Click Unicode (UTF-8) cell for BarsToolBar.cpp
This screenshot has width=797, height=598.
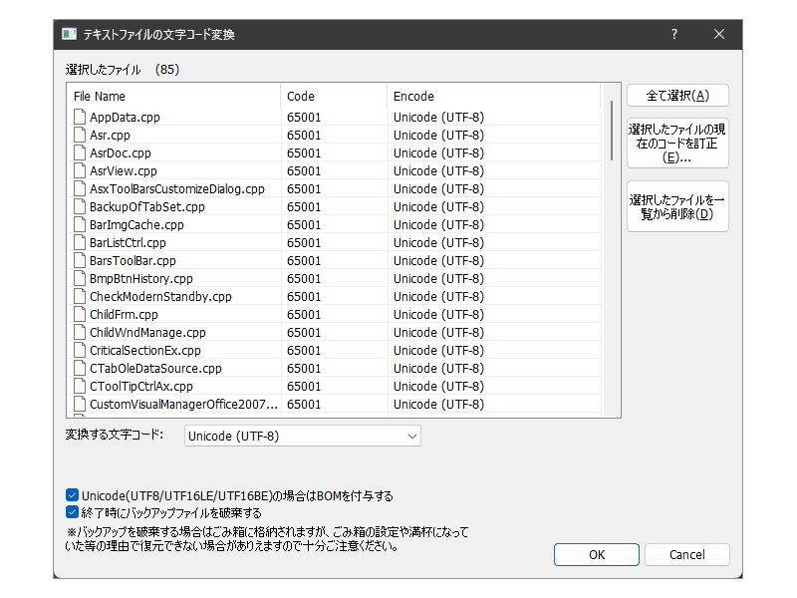pos(438,260)
